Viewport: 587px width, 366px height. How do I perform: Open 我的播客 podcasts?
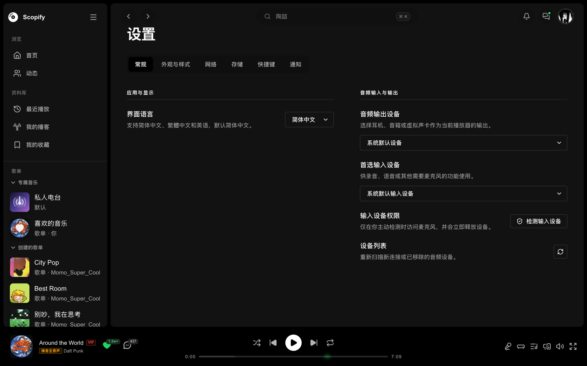[55, 127]
